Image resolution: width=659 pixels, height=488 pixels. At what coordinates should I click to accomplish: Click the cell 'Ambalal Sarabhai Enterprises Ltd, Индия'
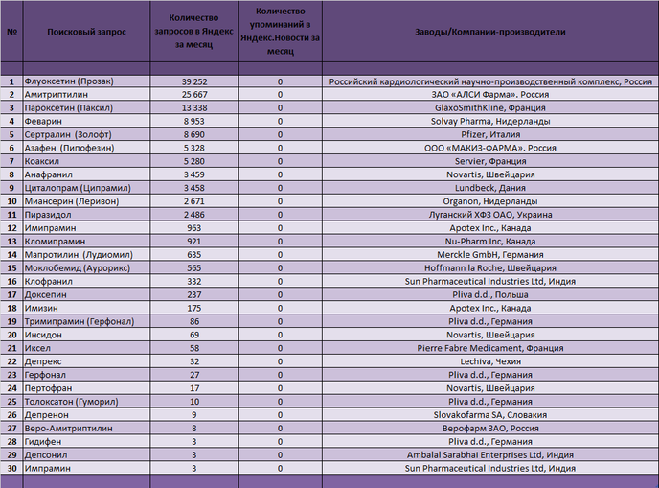[490, 454]
